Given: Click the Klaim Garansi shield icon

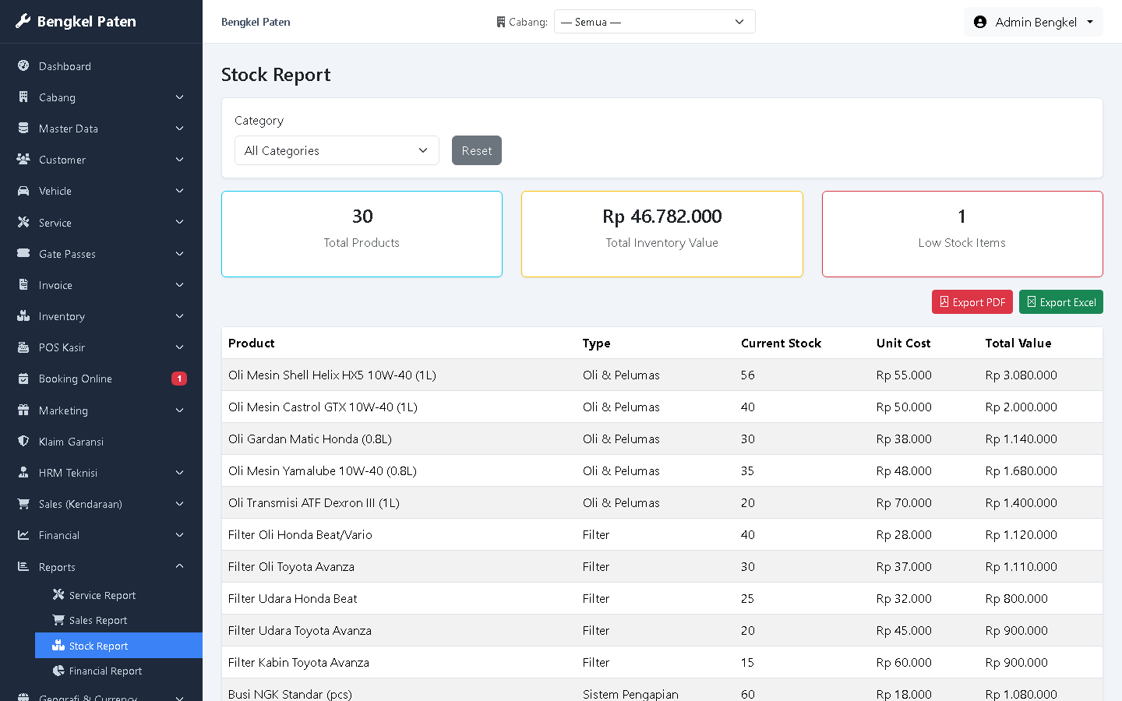Looking at the screenshot, I should (x=23, y=441).
